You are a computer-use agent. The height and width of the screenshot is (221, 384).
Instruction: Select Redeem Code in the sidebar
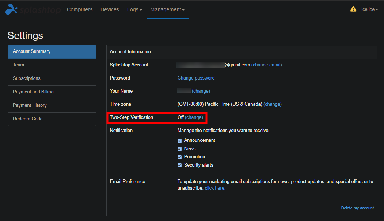52,119
